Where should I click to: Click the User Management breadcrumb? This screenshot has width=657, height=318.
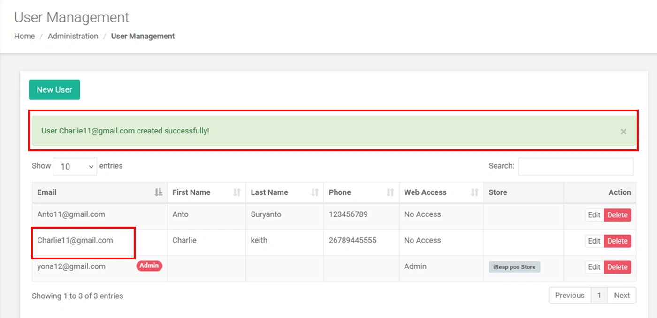tap(143, 36)
